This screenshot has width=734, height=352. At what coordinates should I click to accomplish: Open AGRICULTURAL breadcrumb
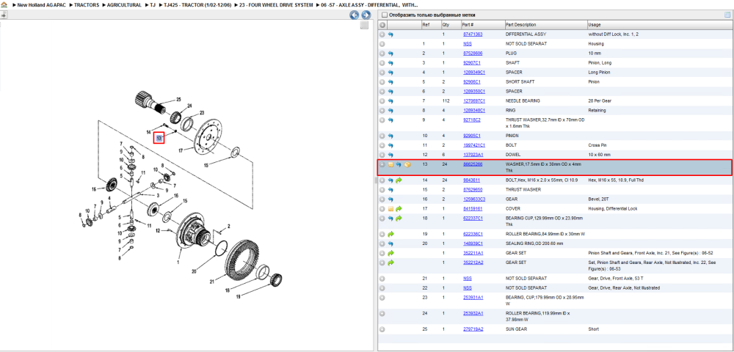(x=123, y=4)
